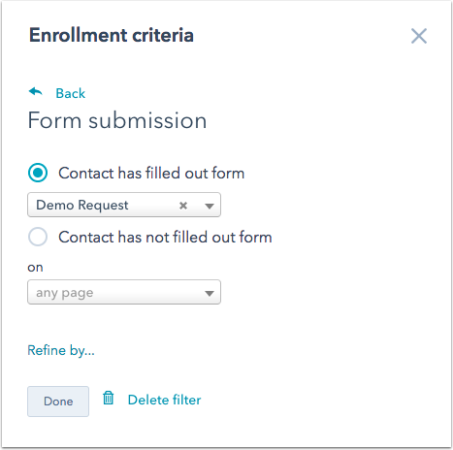Image resolution: width=453 pixels, height=450 pixels.
Task: Choose the 'Contact has not filled out form' radio button
Action: (x=38, y=237)
